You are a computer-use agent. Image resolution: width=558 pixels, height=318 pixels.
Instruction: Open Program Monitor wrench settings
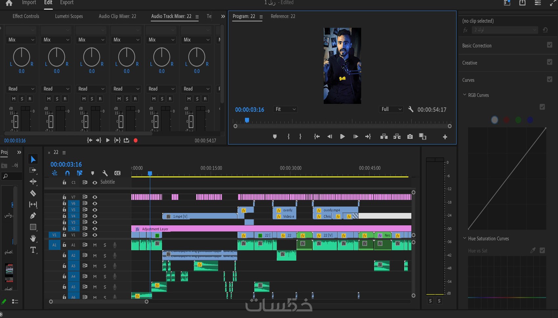[x=411, y=109]
